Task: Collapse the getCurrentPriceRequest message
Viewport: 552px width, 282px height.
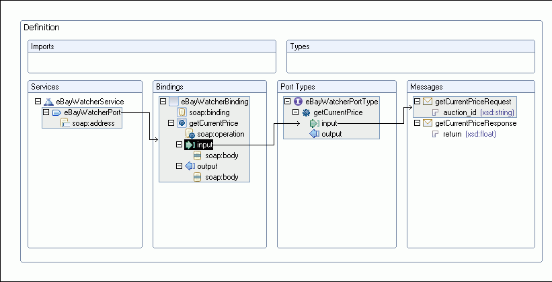Action: tap(417, 102)
